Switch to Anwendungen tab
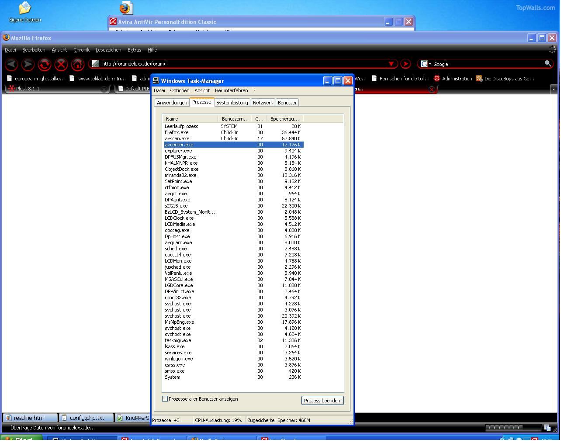Image resolution: width=561 pixels, height=443 pixels. 172,103
